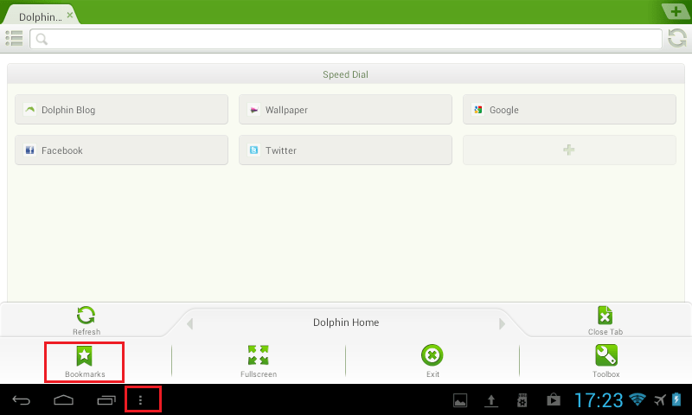Select the Dolphin tab

41,16
